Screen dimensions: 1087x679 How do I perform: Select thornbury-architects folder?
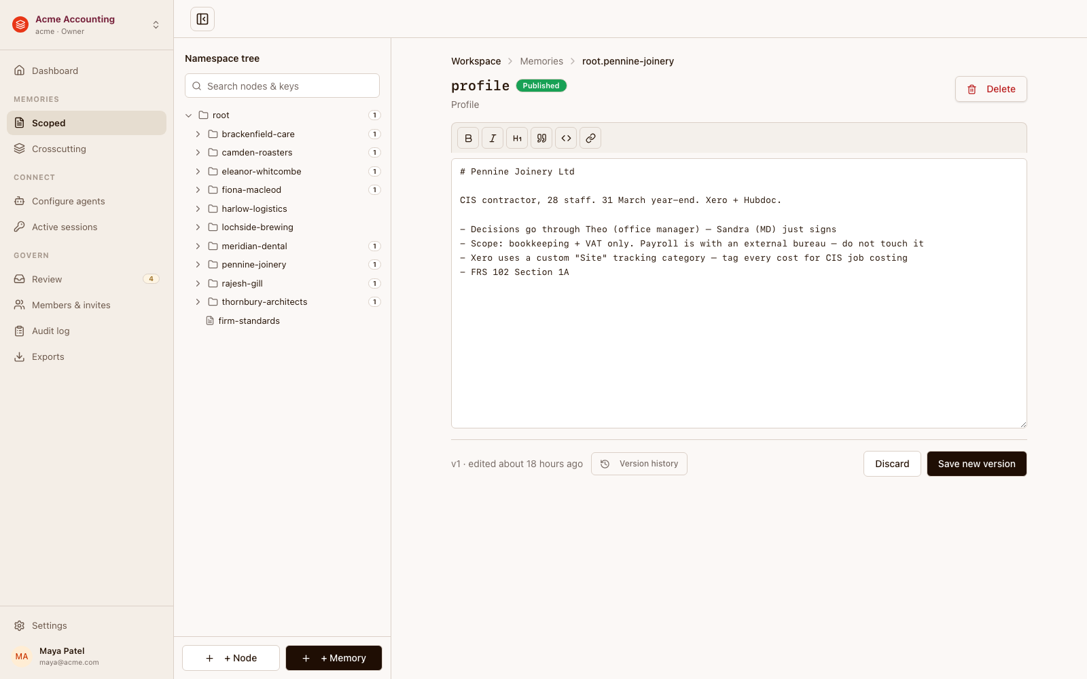(x=257, y=302)
